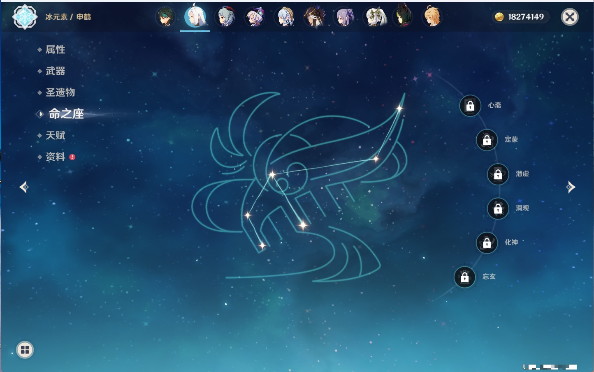
Task: Close the character screen with X button
Action: [x=570, y=17]
